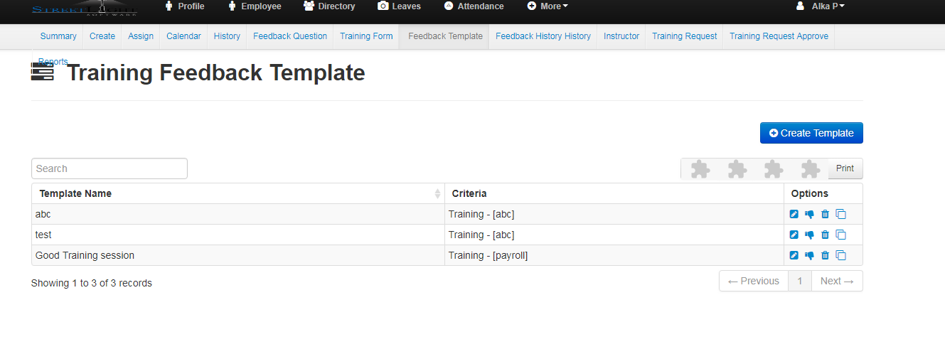This screenshot has height=359, width=945.
Task: Switch to the Feedback Question tab
Action: 290,36
